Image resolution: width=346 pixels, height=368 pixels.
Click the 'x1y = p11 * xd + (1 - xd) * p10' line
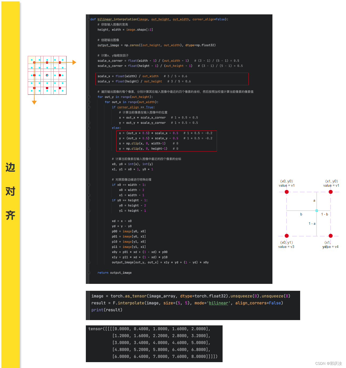click(x=139, y=257)
